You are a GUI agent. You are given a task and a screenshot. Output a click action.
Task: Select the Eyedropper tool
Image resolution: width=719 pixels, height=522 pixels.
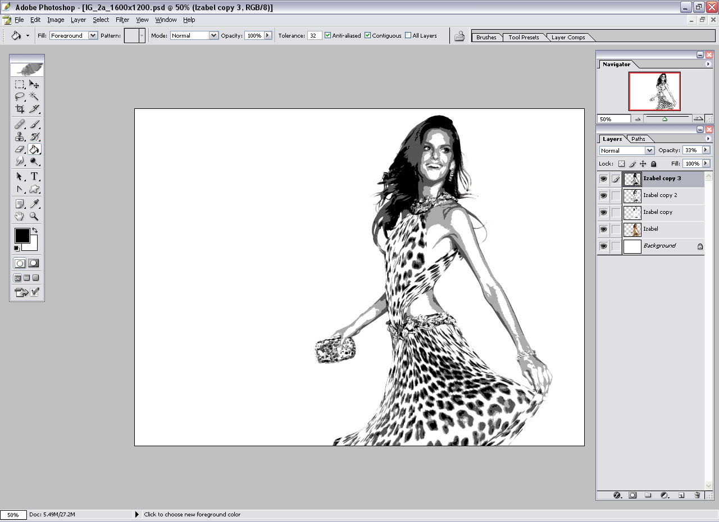click(x=34, y=204)
